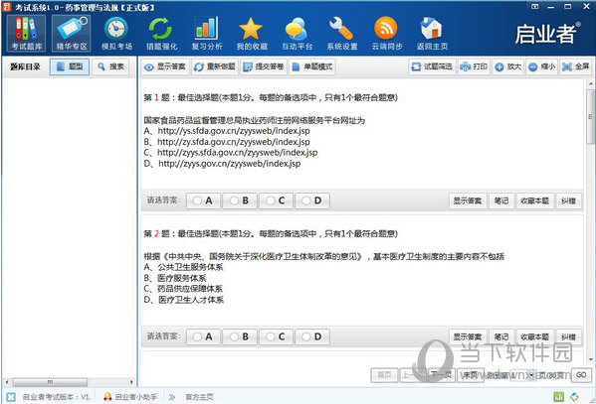596x404 pixels.
Task: Click 收藏本题 for question 1
Action: [534, 201]
